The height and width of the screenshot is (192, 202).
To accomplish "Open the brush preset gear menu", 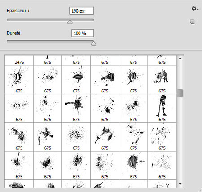I will 195,9.
